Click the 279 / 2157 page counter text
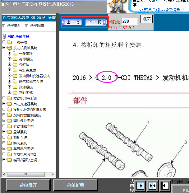Screen dimensions: 189x193 [118, 28]
